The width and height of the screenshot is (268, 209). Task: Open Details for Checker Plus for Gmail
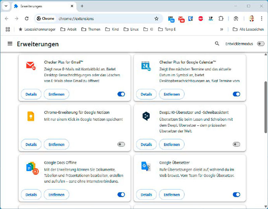tap(31, 94)
